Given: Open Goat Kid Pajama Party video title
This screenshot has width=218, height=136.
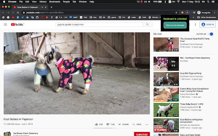Looking at the screenshot, I should [191, 73].
